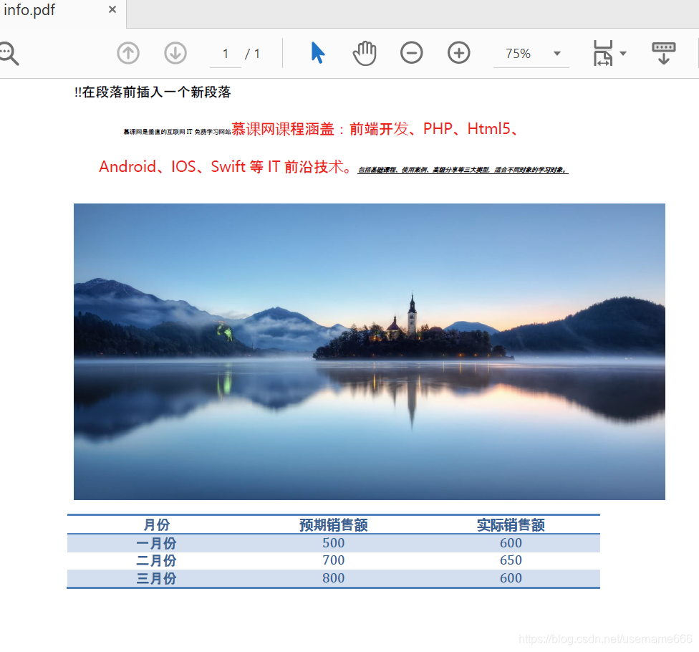The image size is (699, 652).
Task: Click the fit page width icon
Action: (603, 53)
